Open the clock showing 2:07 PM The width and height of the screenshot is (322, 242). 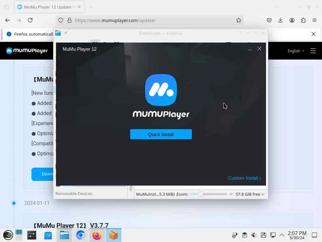pos(297,235)
